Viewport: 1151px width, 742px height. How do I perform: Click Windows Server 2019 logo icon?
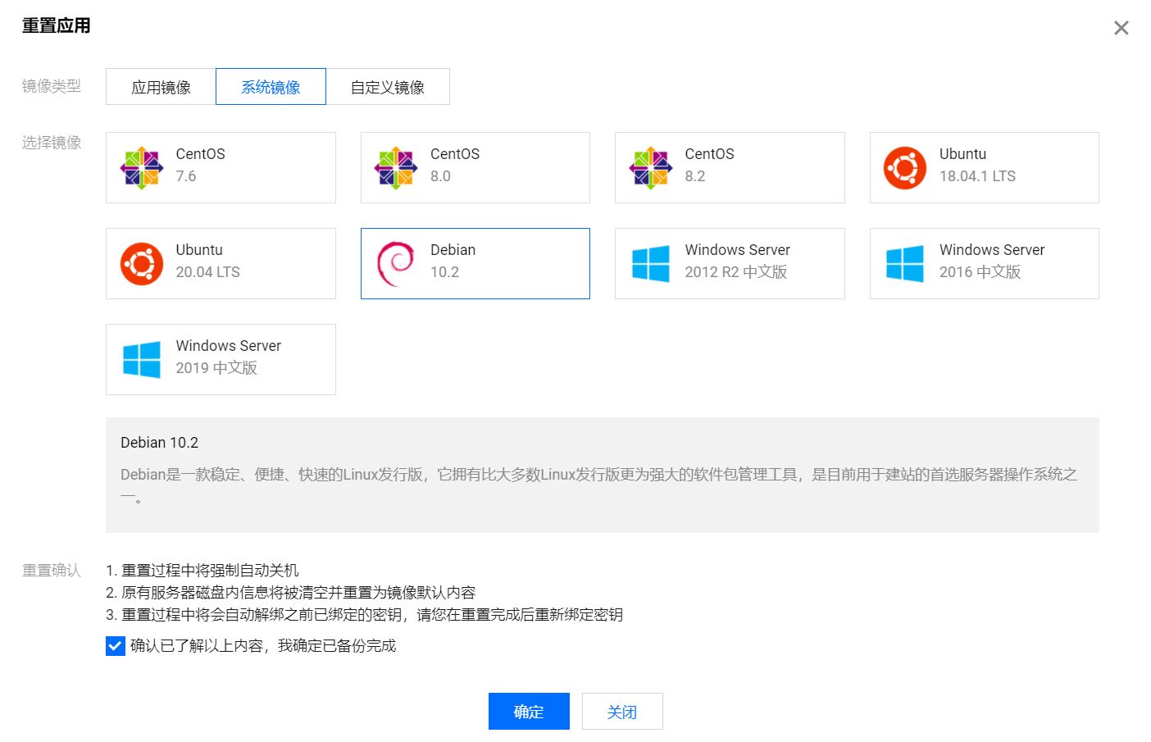point(142,360)
